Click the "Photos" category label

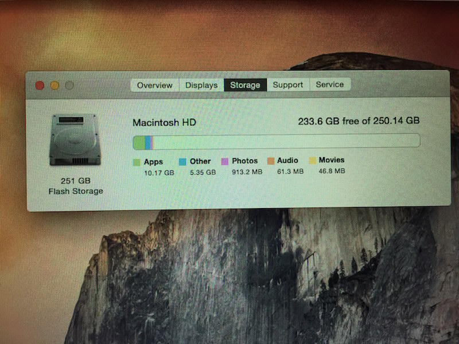click(245, 161)
